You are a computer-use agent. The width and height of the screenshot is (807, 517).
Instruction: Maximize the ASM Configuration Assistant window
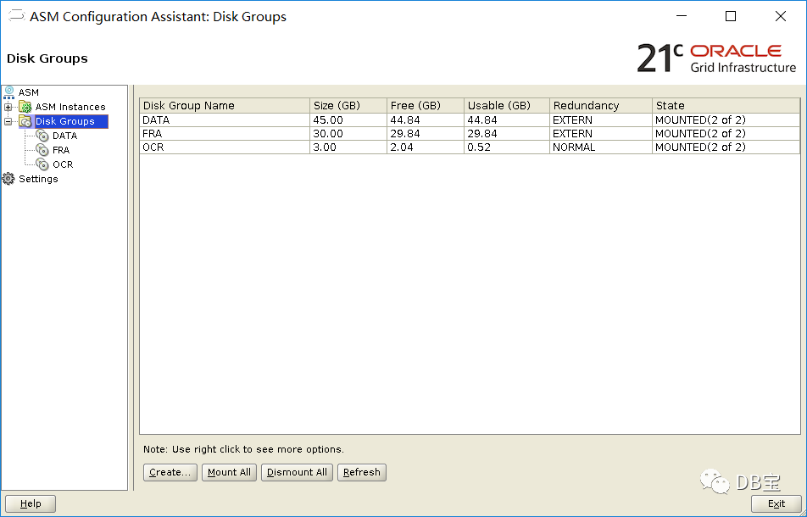coord(731,16)
